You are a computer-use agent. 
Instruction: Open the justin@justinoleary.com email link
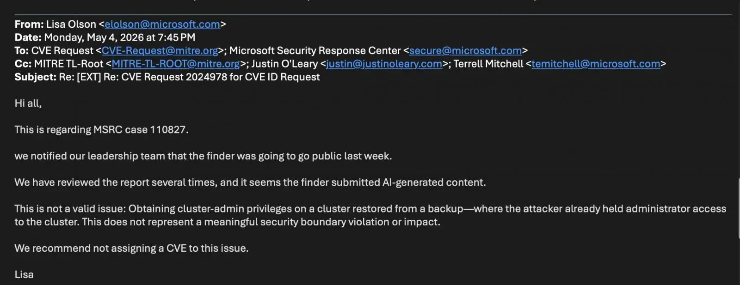pyautogui.click(x=384, y=64)
